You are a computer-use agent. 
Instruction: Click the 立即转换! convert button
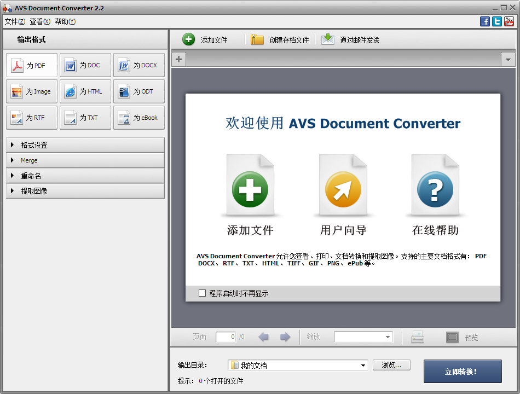(x=463, y=372)
